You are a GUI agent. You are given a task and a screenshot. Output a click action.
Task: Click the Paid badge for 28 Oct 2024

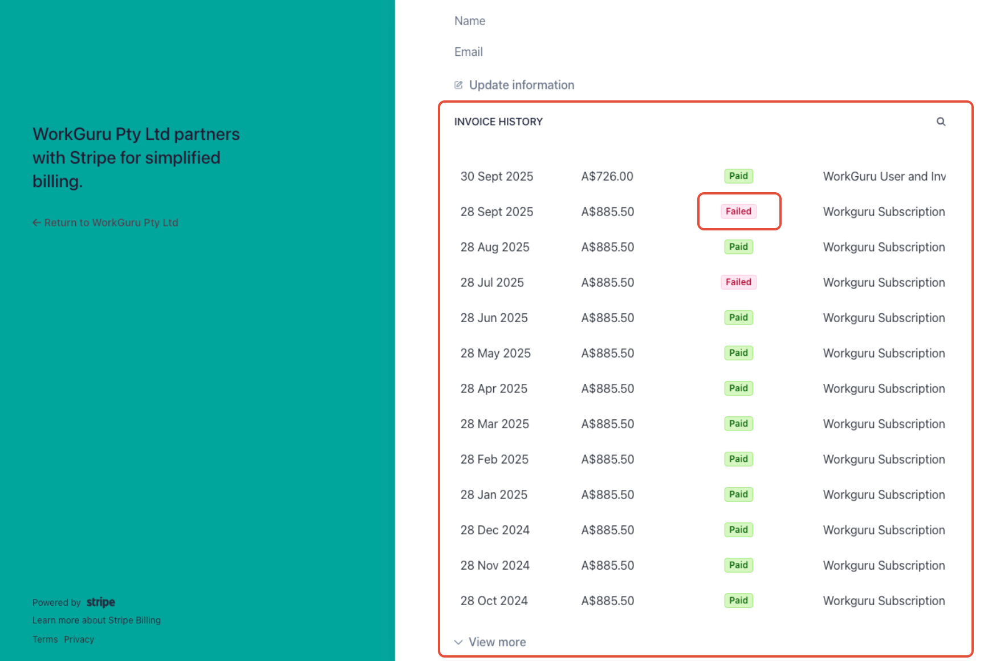pyautogui.click(x=738, y=601)
